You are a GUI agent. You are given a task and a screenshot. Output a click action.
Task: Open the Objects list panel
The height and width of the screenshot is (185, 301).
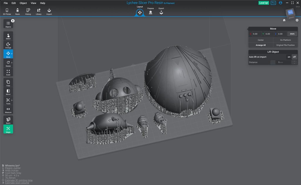8,24
